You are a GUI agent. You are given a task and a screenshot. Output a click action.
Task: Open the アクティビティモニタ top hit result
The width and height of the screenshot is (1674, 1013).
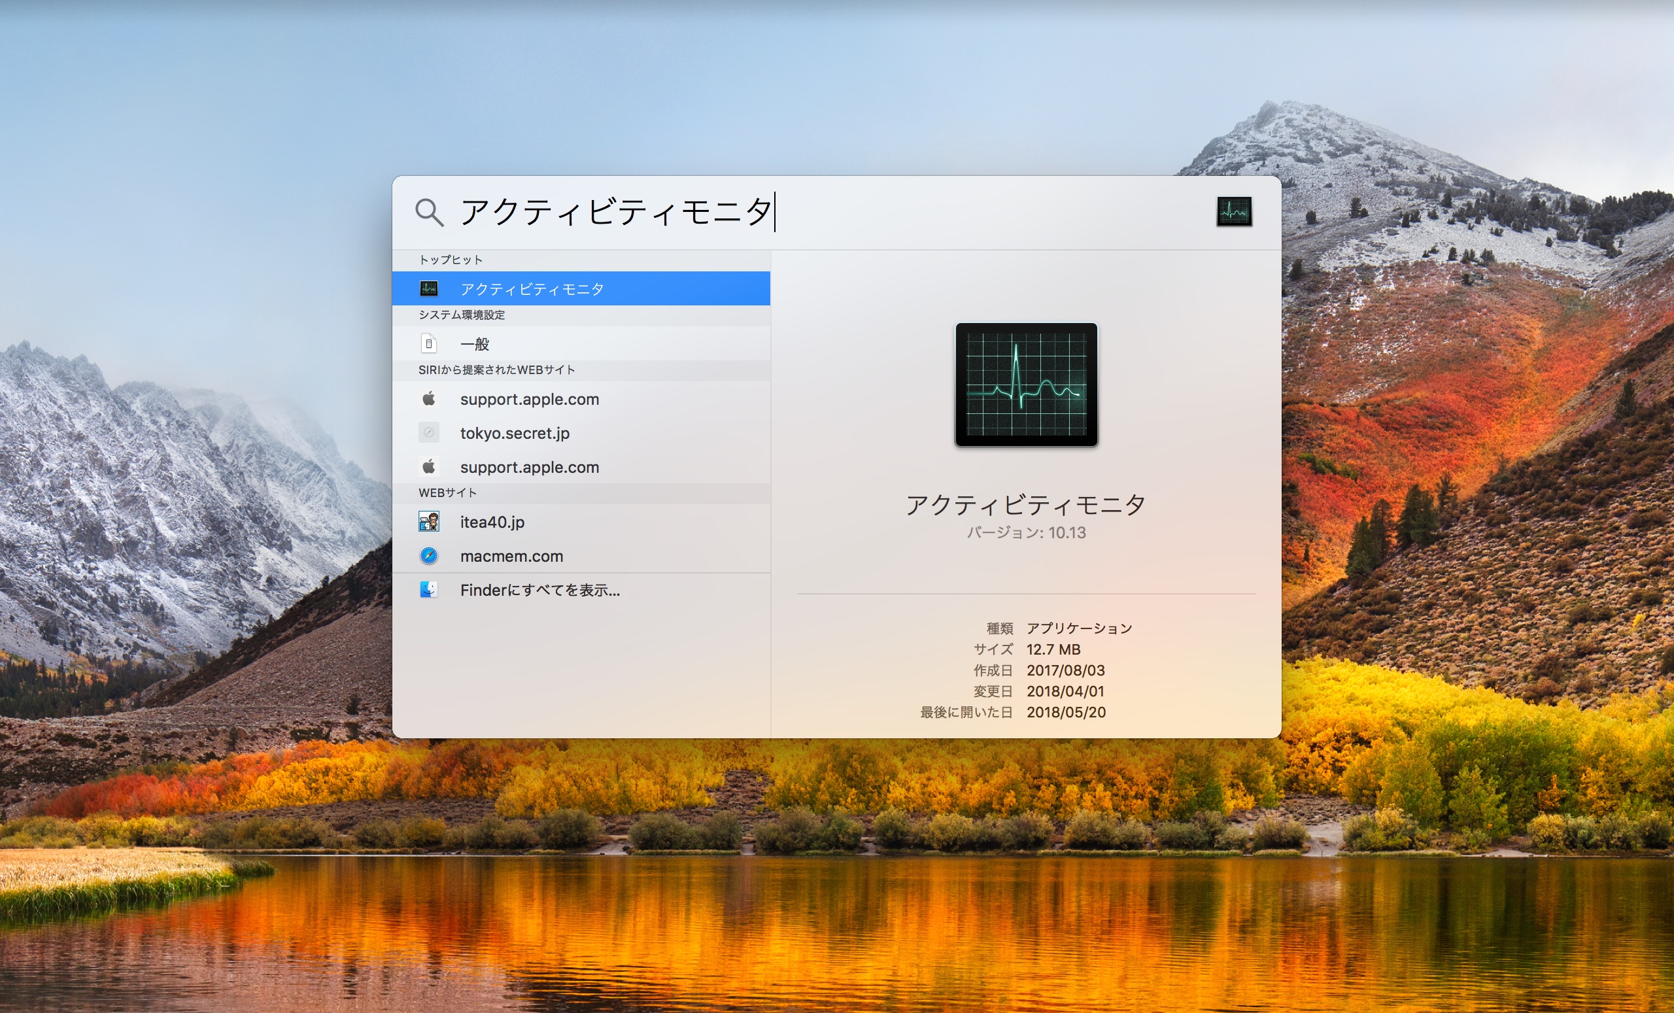[x=581, y=289]
